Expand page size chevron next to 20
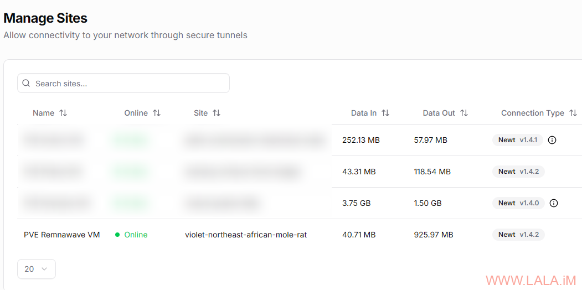 click(44, 269)
